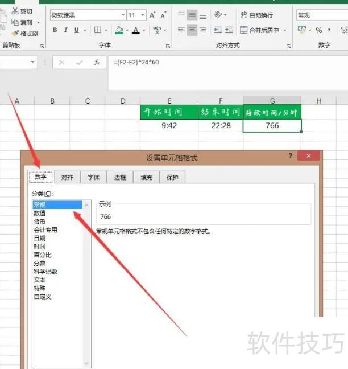Open the font color dropdown arrow
Viewport: 348px width, 369px height.
(144, 30)
